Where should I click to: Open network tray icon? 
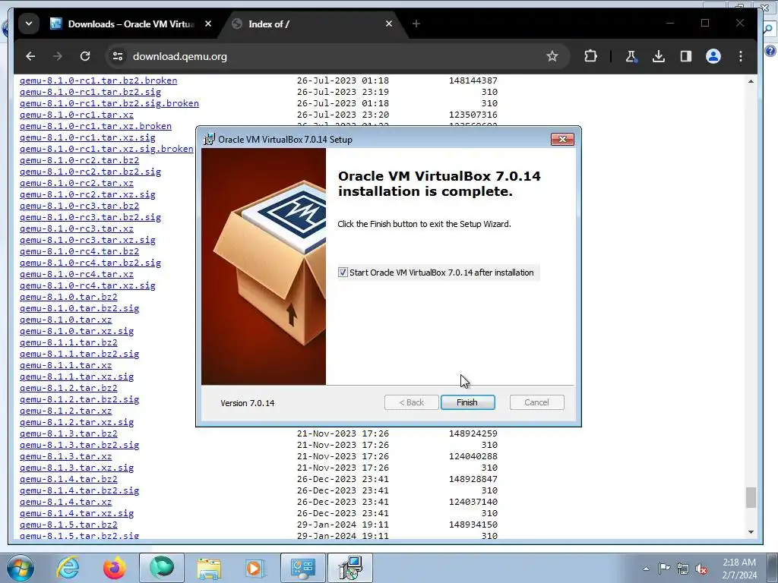click(683, 569)
